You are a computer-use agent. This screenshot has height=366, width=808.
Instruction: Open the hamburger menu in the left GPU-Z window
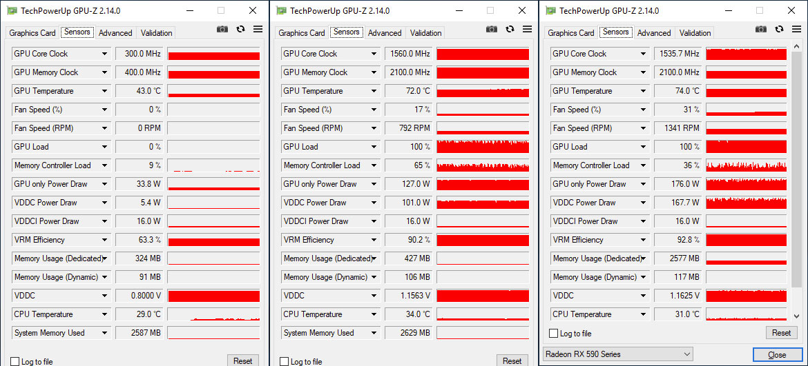258,29
